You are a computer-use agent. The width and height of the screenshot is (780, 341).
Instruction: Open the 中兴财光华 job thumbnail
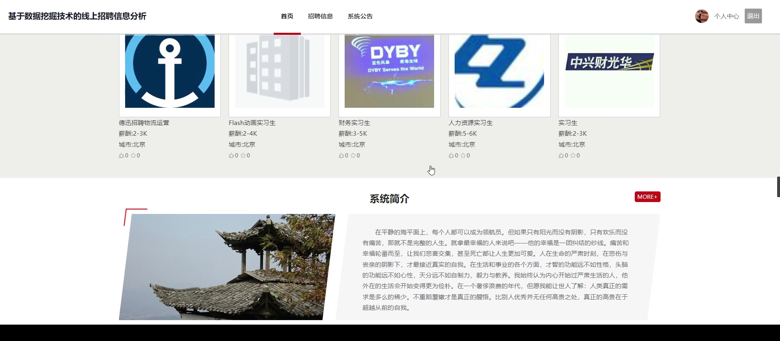pyautogui.click(x=609, y=71)
